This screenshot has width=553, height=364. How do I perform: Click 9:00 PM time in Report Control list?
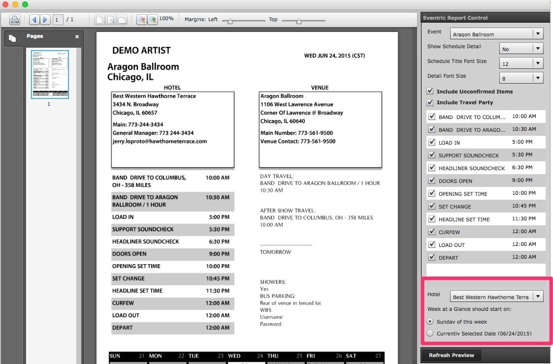(522, 180)
